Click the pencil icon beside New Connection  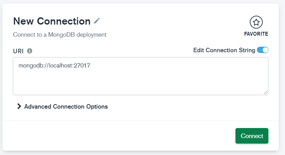coord(97,21)
